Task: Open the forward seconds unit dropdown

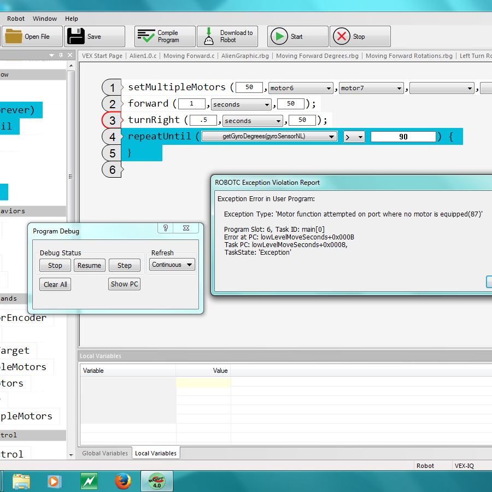Action: pyautogui.click(x=241, y=104)
